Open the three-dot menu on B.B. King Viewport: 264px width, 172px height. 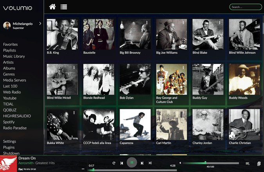74,23
